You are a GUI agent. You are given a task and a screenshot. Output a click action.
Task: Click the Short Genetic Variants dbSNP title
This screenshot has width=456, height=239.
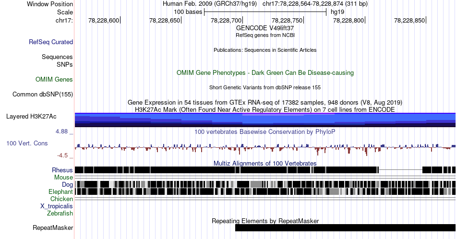(x=265, y=87)
